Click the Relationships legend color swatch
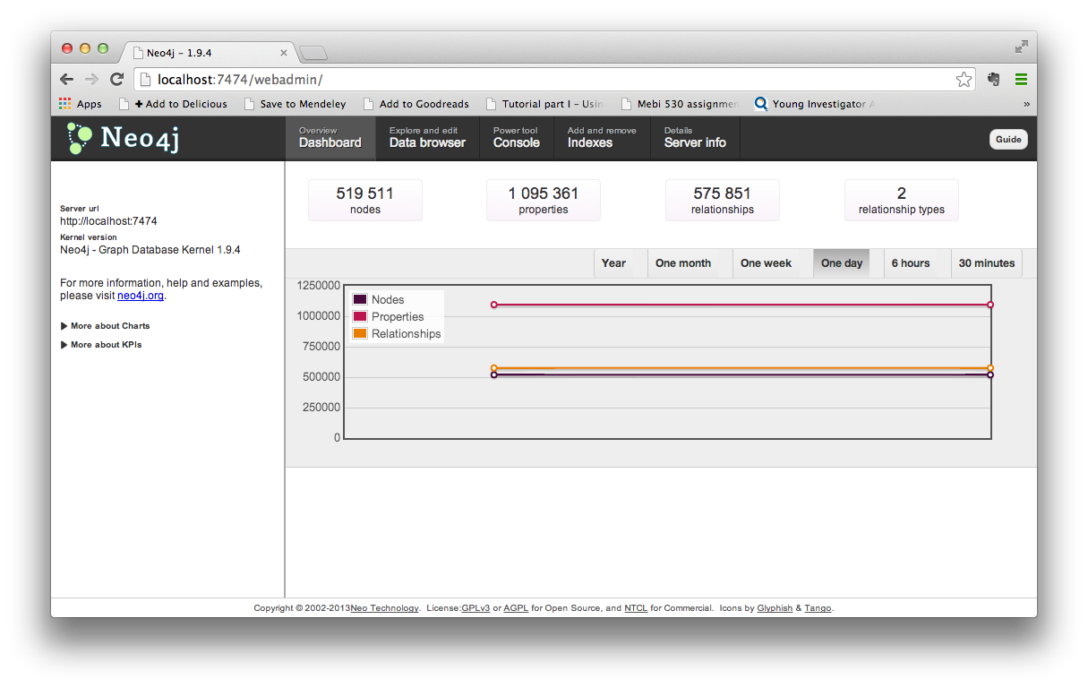Viewport: 1088px width, 688px height. tap(360, 333)
